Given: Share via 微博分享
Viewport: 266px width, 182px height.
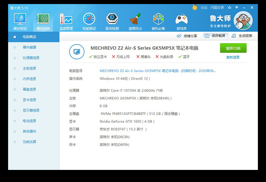Looking at the screenshot, I should 187,36.
